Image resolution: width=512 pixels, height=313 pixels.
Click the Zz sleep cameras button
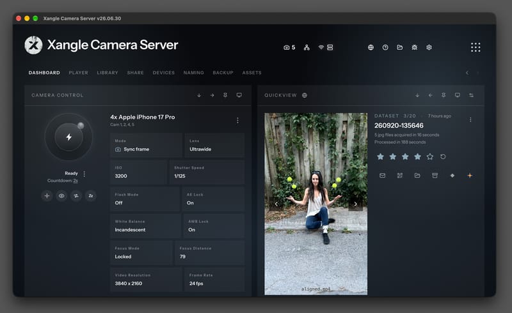[91, 195]
